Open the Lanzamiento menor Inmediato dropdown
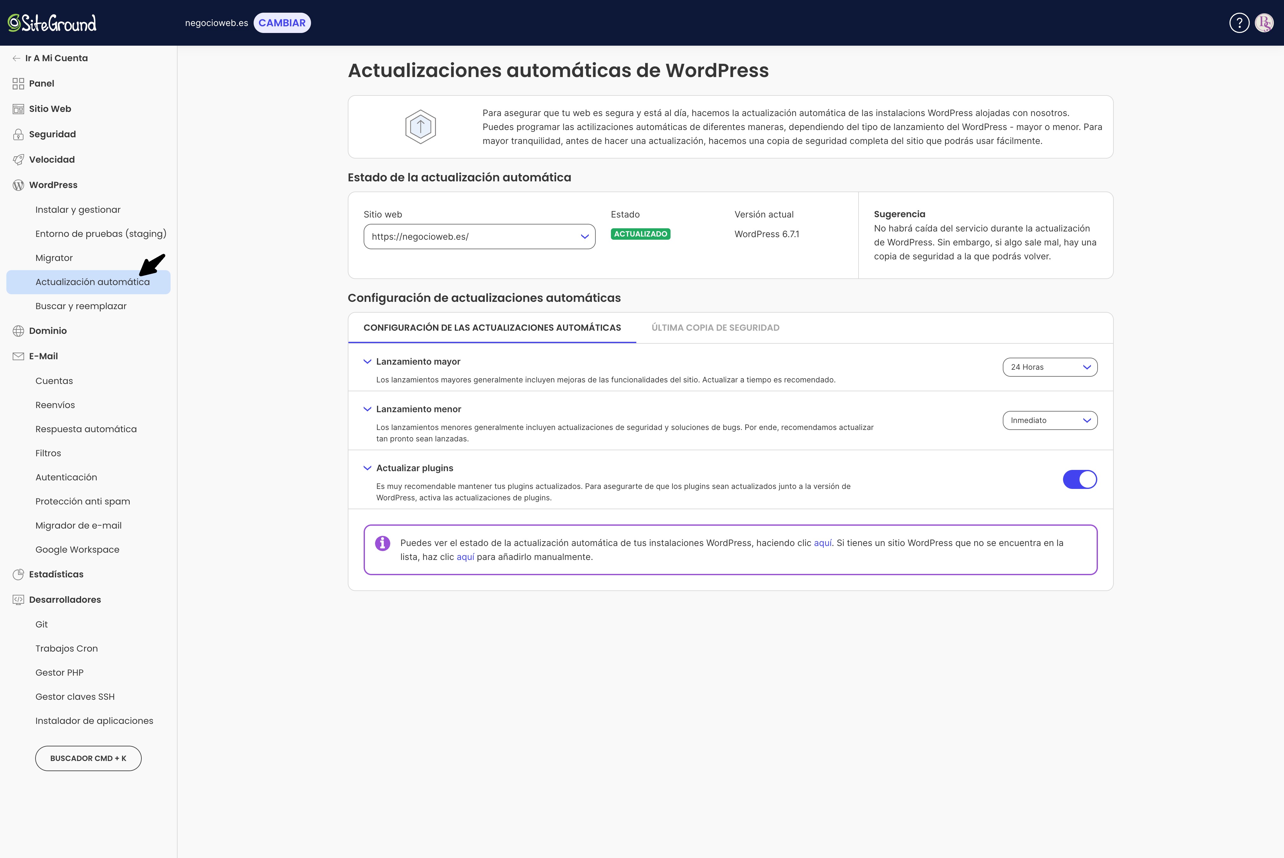The width and height of the screenshot is (1284, 858). [x=1050, y=420]
